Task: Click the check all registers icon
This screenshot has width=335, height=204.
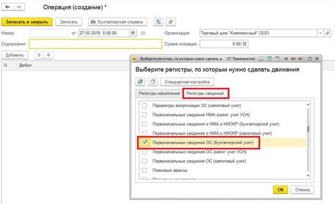Action: tap(140, 82)
